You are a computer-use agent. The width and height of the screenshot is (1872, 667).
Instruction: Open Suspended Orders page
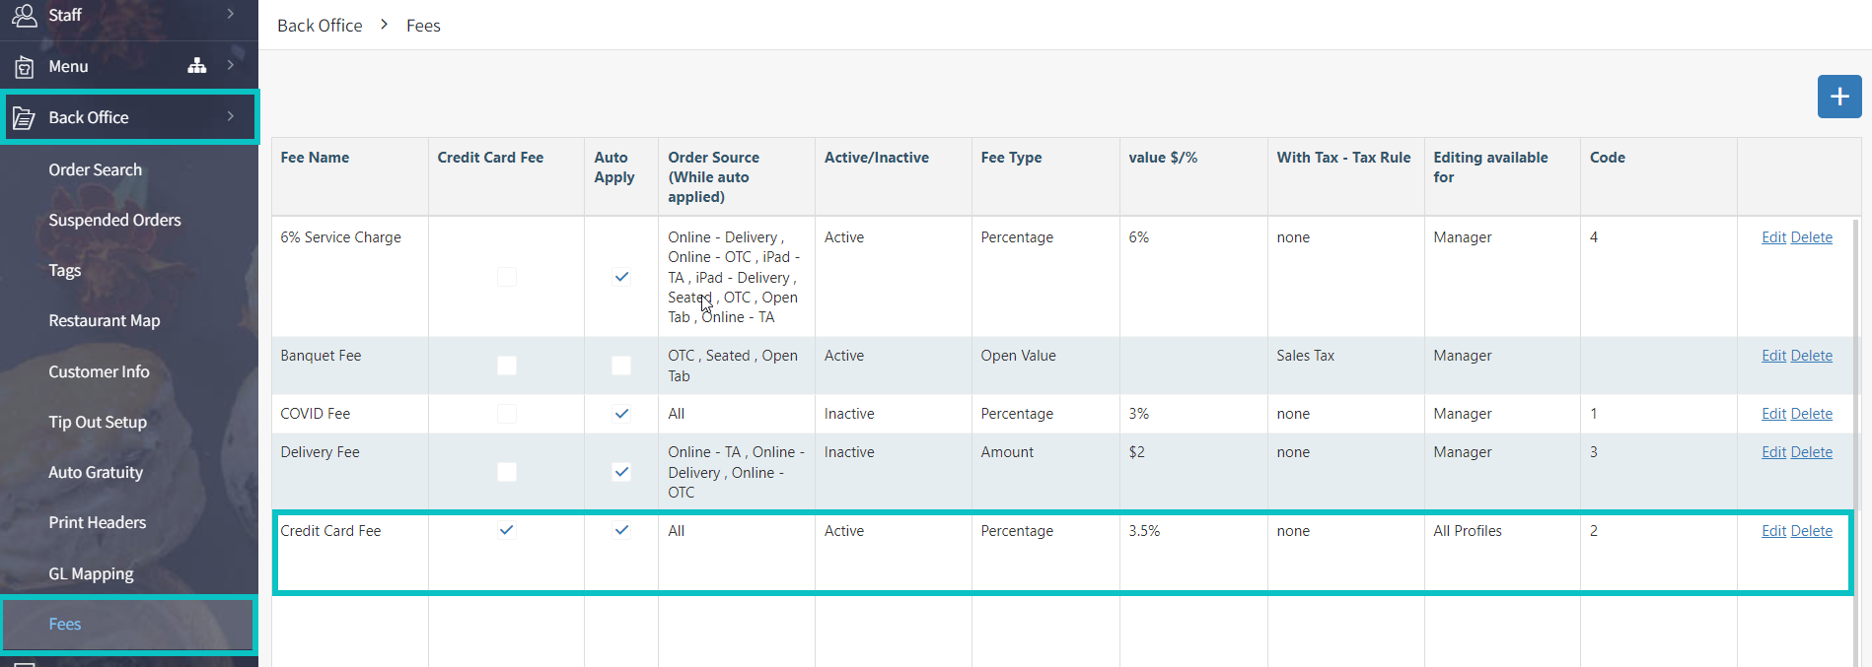click(114, 220)
